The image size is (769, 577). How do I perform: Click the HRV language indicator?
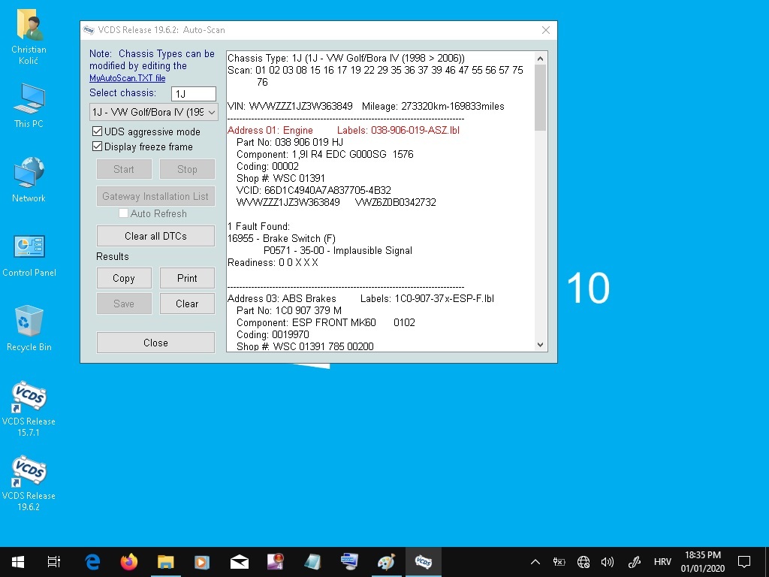pos(662,562)
